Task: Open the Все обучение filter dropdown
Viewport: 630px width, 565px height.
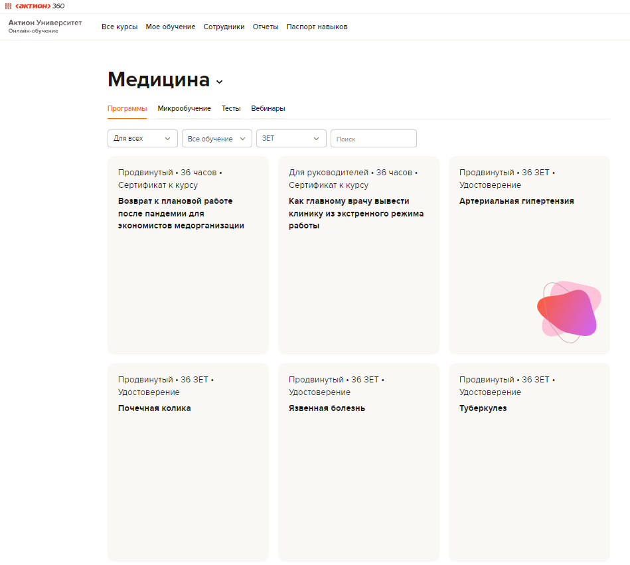Action: point(216,138)
